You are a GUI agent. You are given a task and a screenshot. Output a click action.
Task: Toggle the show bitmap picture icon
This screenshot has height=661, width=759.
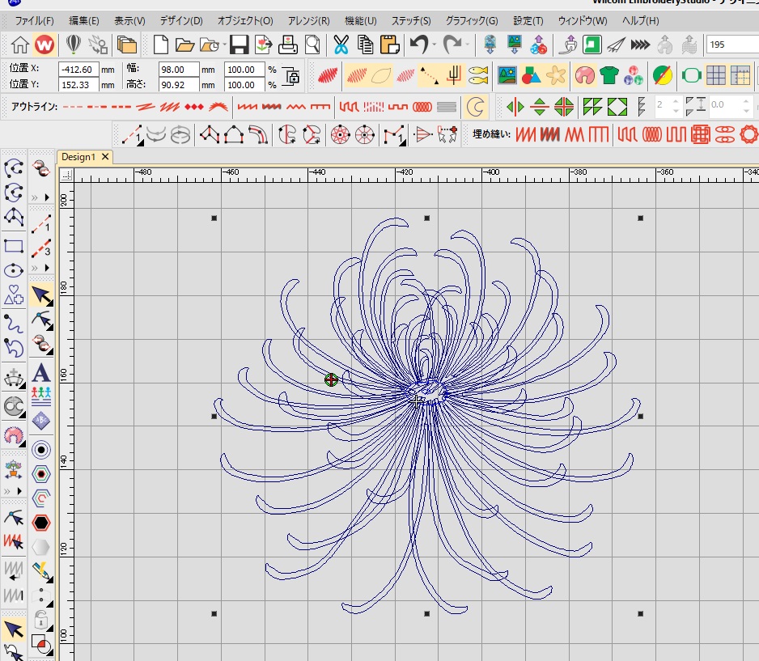[507, 75]
